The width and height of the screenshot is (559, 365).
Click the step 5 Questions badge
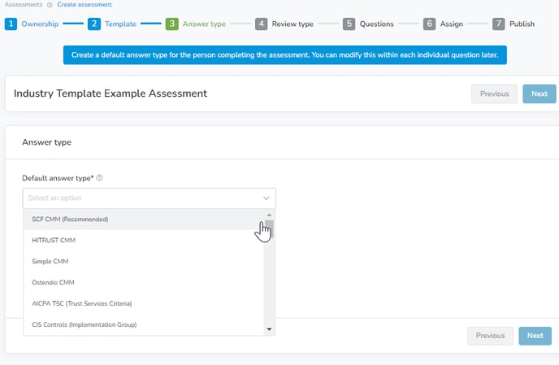click(x=349, y=24)
